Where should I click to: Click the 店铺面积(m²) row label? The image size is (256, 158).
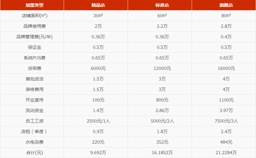(35, 16)
